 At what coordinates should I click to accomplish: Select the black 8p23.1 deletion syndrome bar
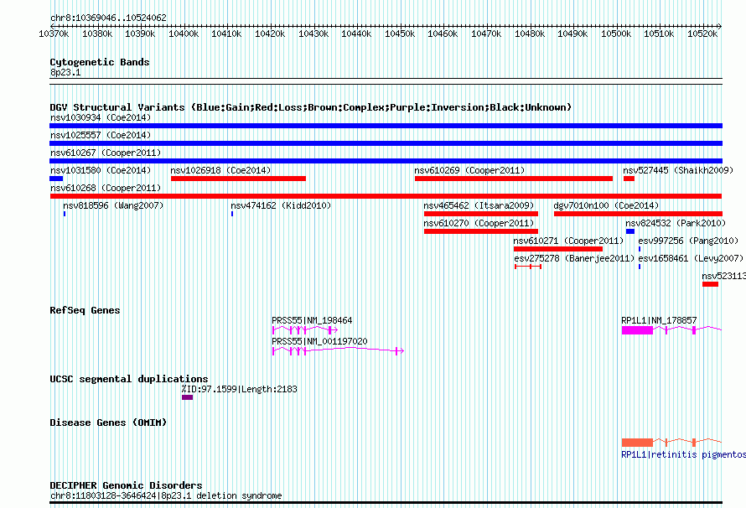[386, 502]
